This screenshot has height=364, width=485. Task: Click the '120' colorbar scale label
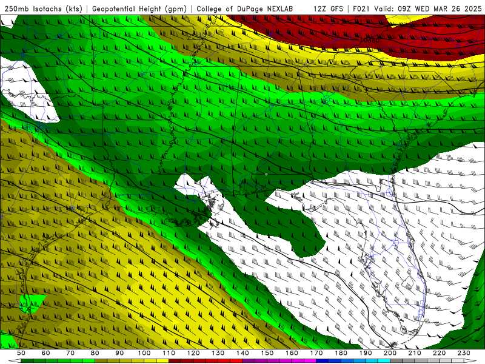[193, 353]
